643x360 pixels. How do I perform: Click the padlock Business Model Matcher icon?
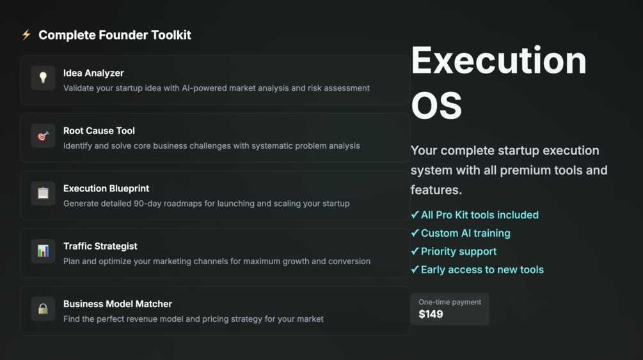(x=43, y=309)
